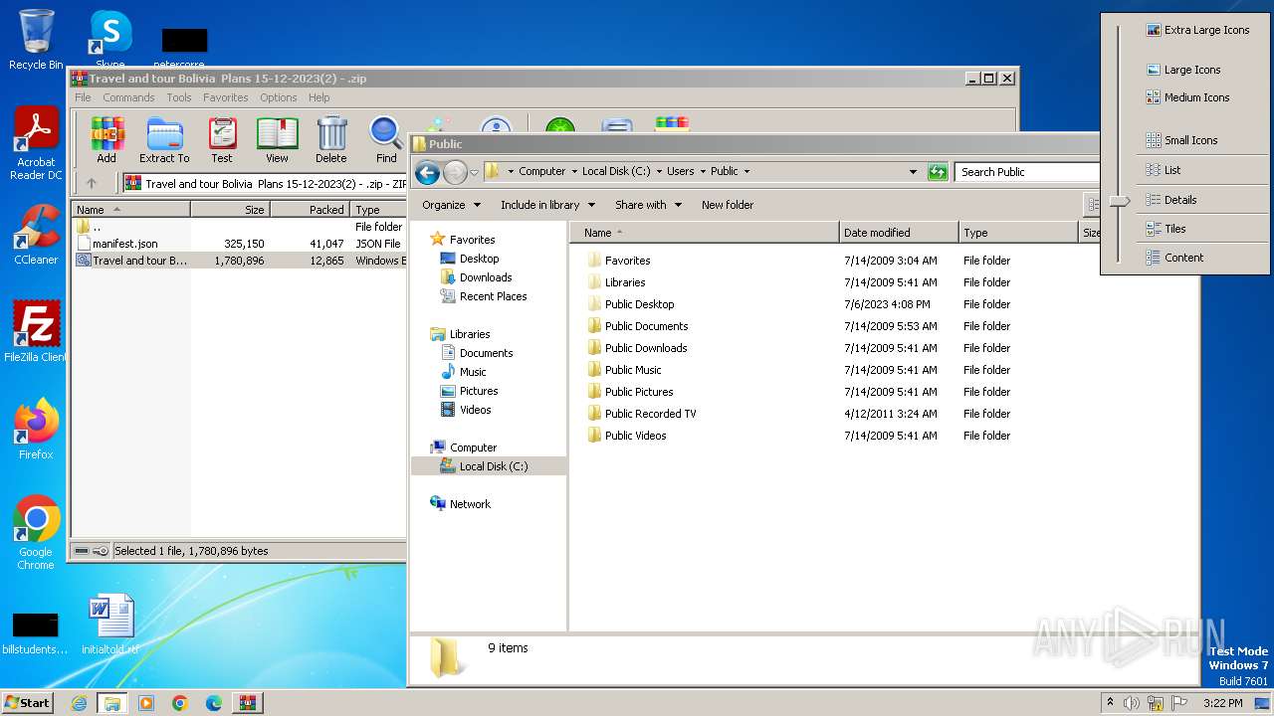
Task: Select Pictures library in navigation pane
Action: 479,391
